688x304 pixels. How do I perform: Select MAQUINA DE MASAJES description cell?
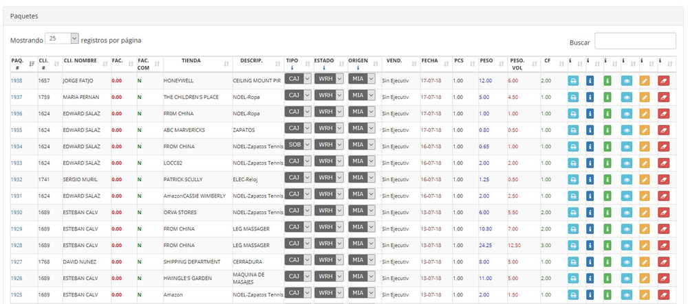pyautogui.click(x=259, y=278)
